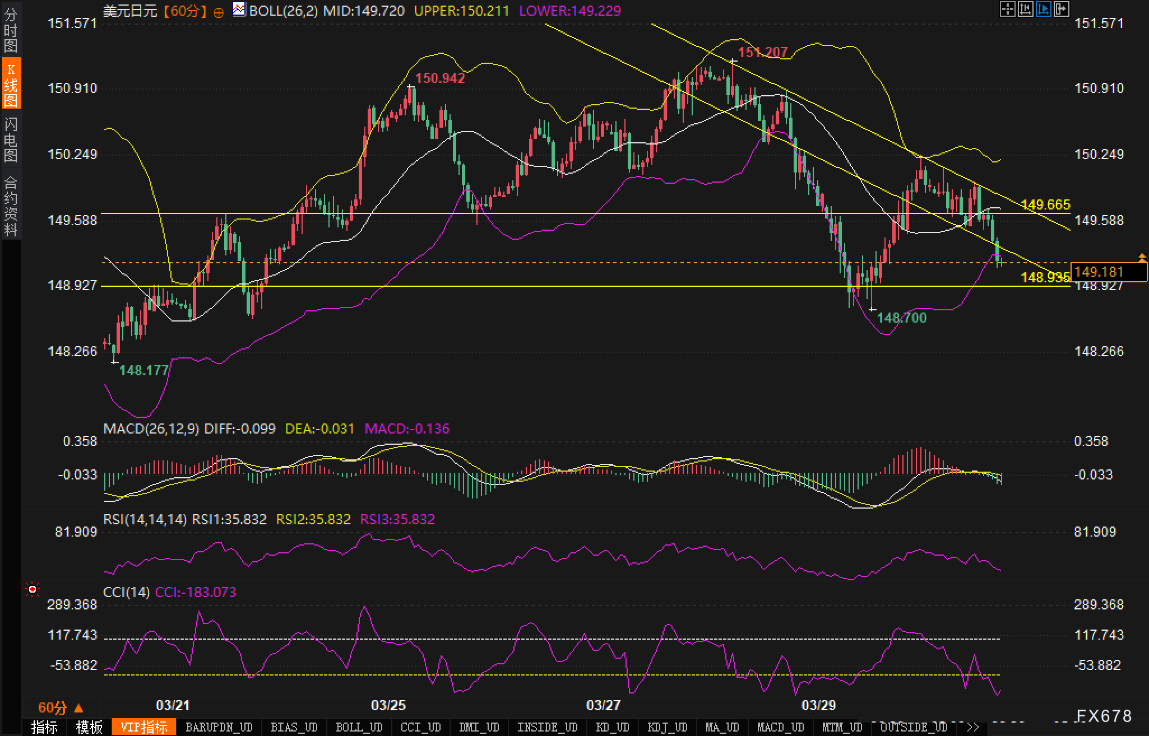Click the orange circle icon beside 60分 title
The width and height of the screenshot is (1149, 736).
219,12
